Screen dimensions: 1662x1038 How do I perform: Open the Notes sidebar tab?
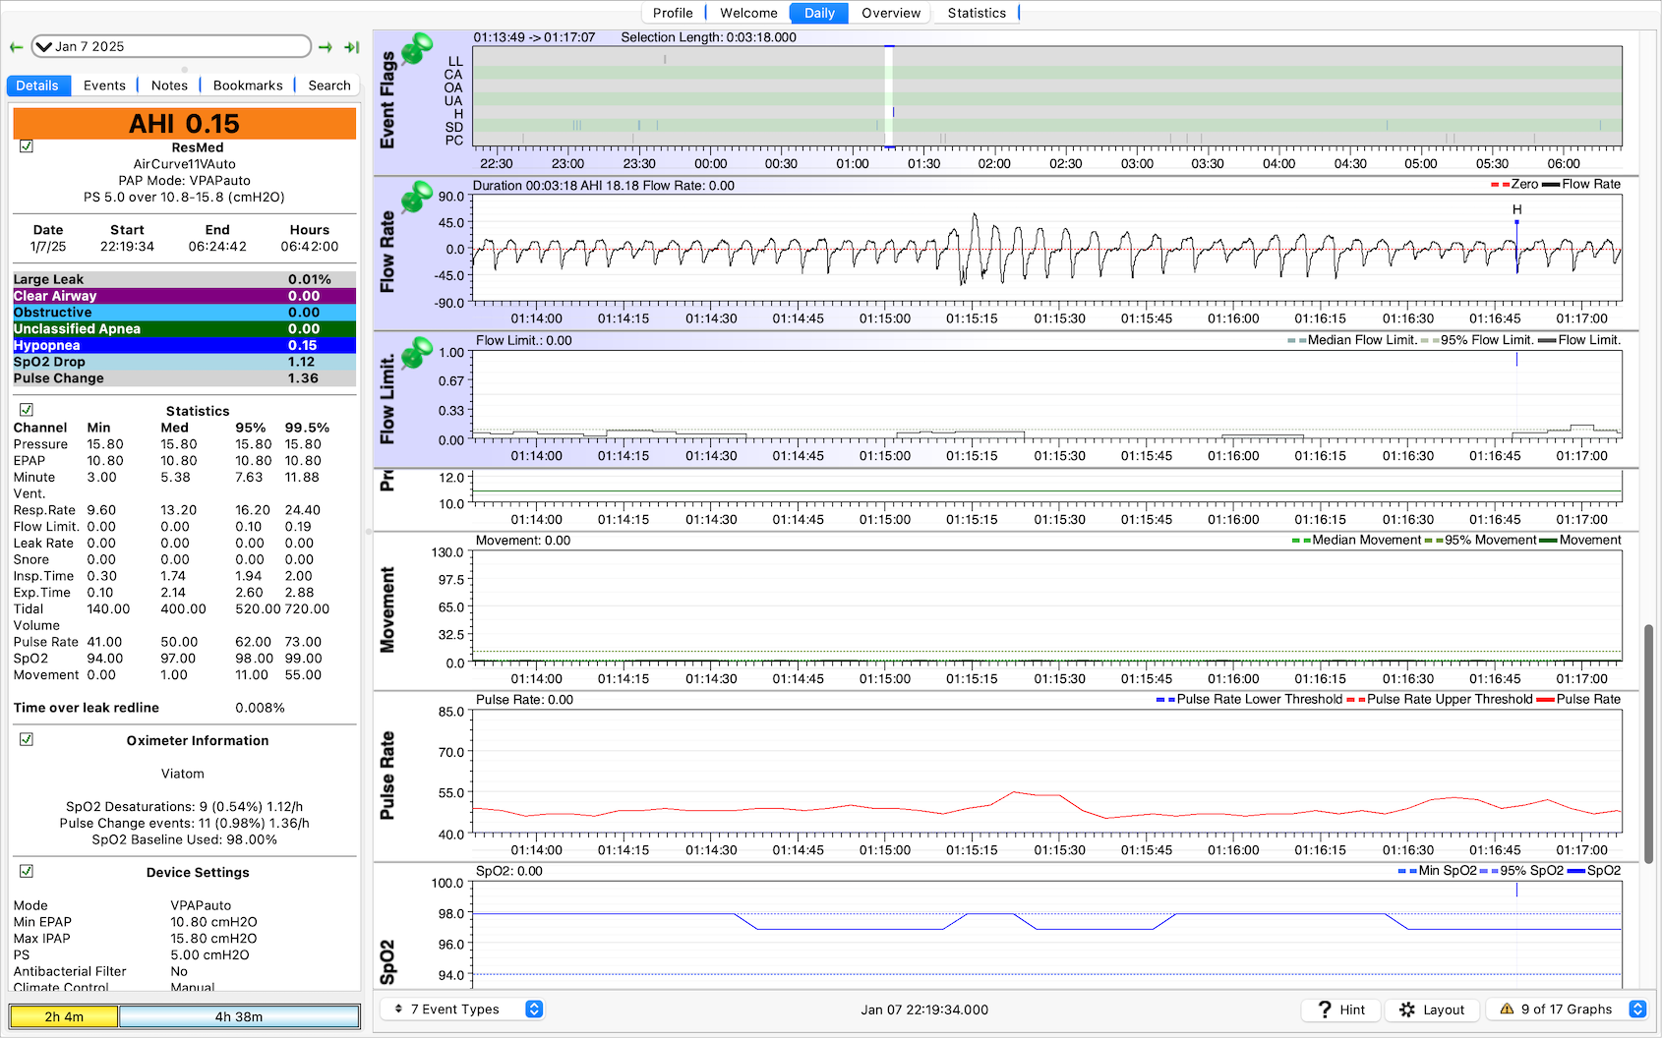(169, 86)
